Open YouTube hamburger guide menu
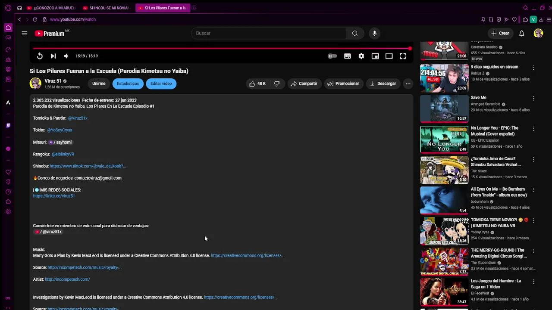Viewport: 552px width, 310px height. point(25,33)
